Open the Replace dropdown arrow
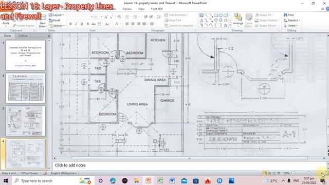Viewport: 329px width, 185px height. (x=300, y=21)
